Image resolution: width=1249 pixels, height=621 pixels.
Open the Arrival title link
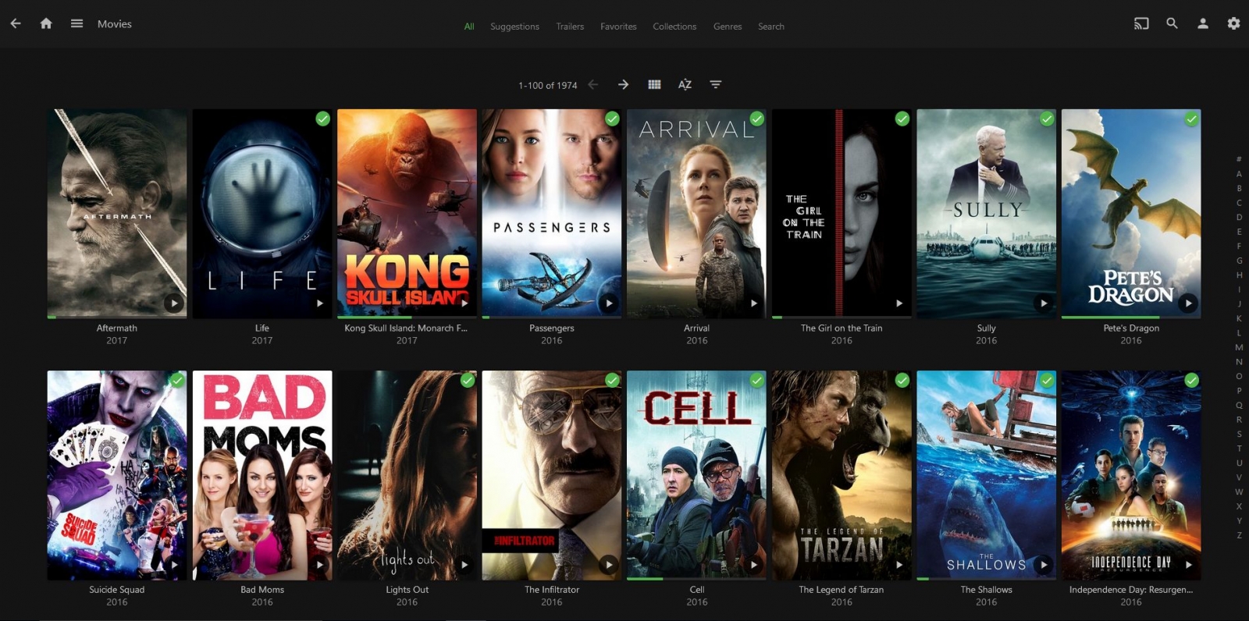[697, 328]
